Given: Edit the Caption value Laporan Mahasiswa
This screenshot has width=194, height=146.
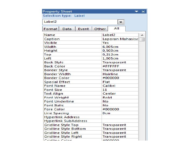Looking at the screenshot, I should [120, 39].
